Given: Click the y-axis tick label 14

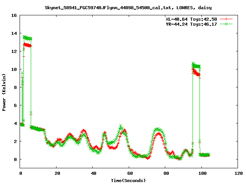Looking at the screenshot, I should point(14,33).
